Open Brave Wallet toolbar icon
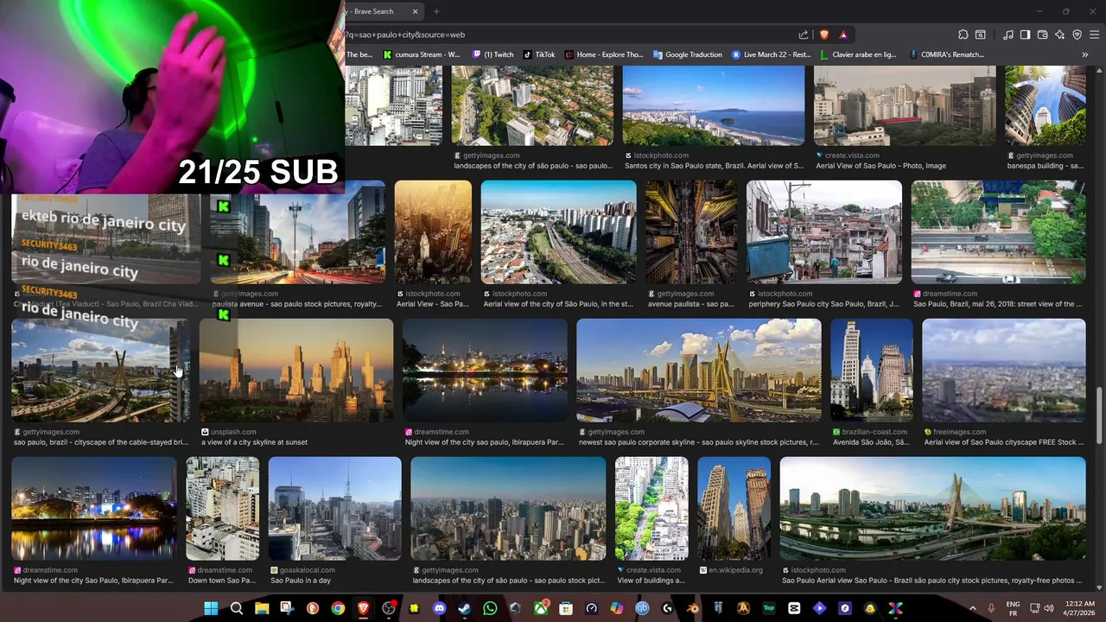 point(1043,35)
